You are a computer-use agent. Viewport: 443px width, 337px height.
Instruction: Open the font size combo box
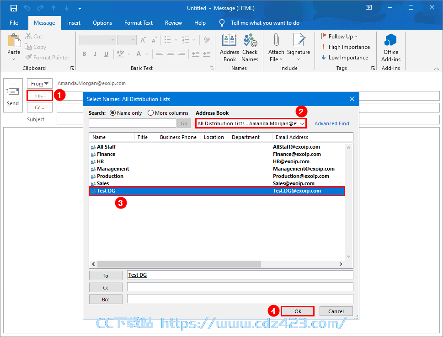tap(127, 40)
